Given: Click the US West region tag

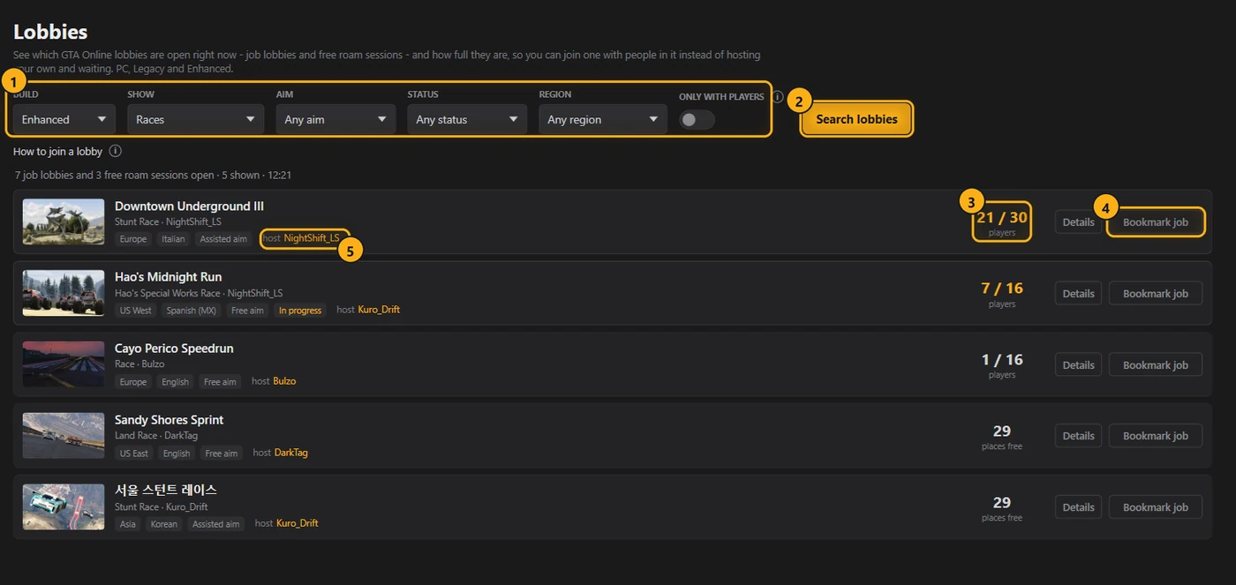Looking at the screenshot, I should (x=136, y=311).
